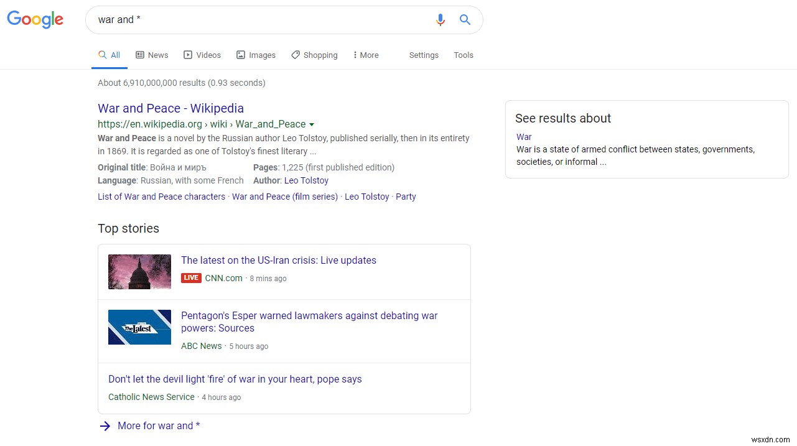The image size is (797, 446).
Task: Click the Google logo
Action: pos(35,19)
